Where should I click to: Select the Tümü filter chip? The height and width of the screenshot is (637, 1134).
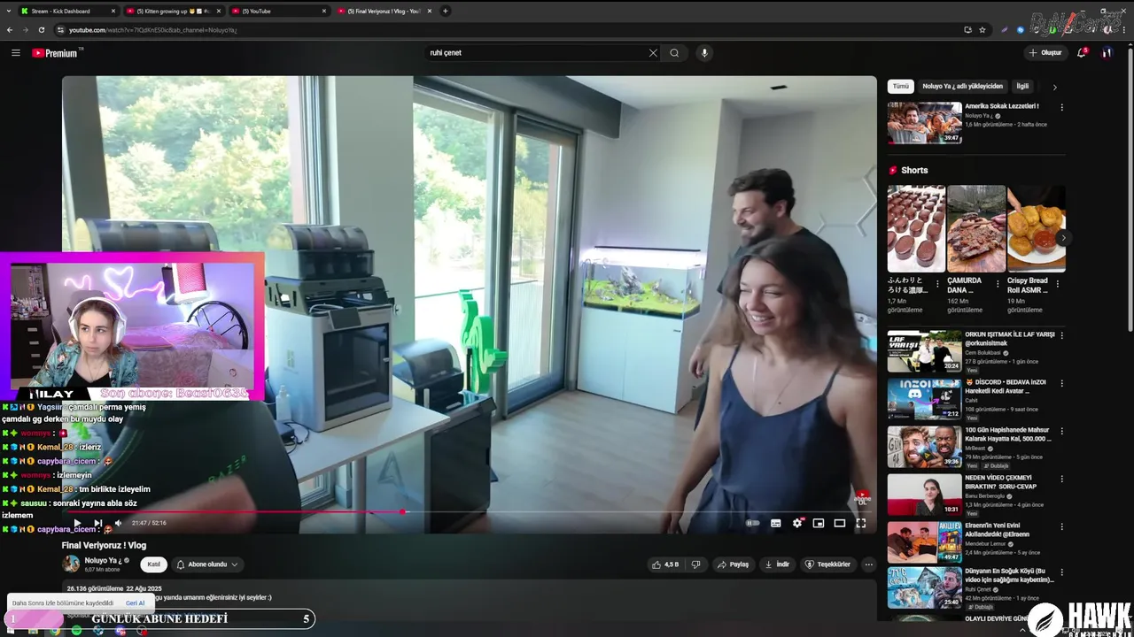[900, 87]
